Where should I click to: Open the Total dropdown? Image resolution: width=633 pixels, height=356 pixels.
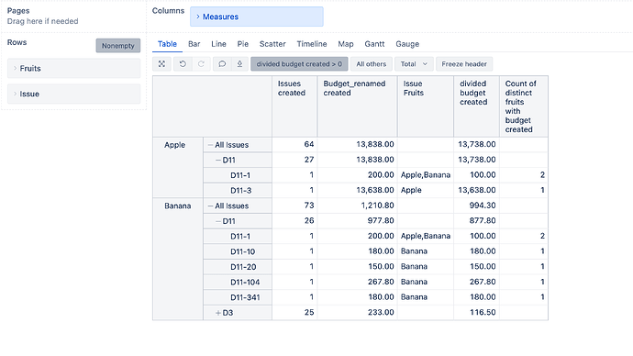[414, 64]
